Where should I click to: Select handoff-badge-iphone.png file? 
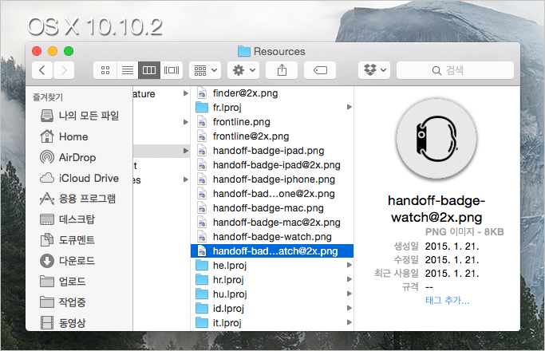(x=272, y=179)
